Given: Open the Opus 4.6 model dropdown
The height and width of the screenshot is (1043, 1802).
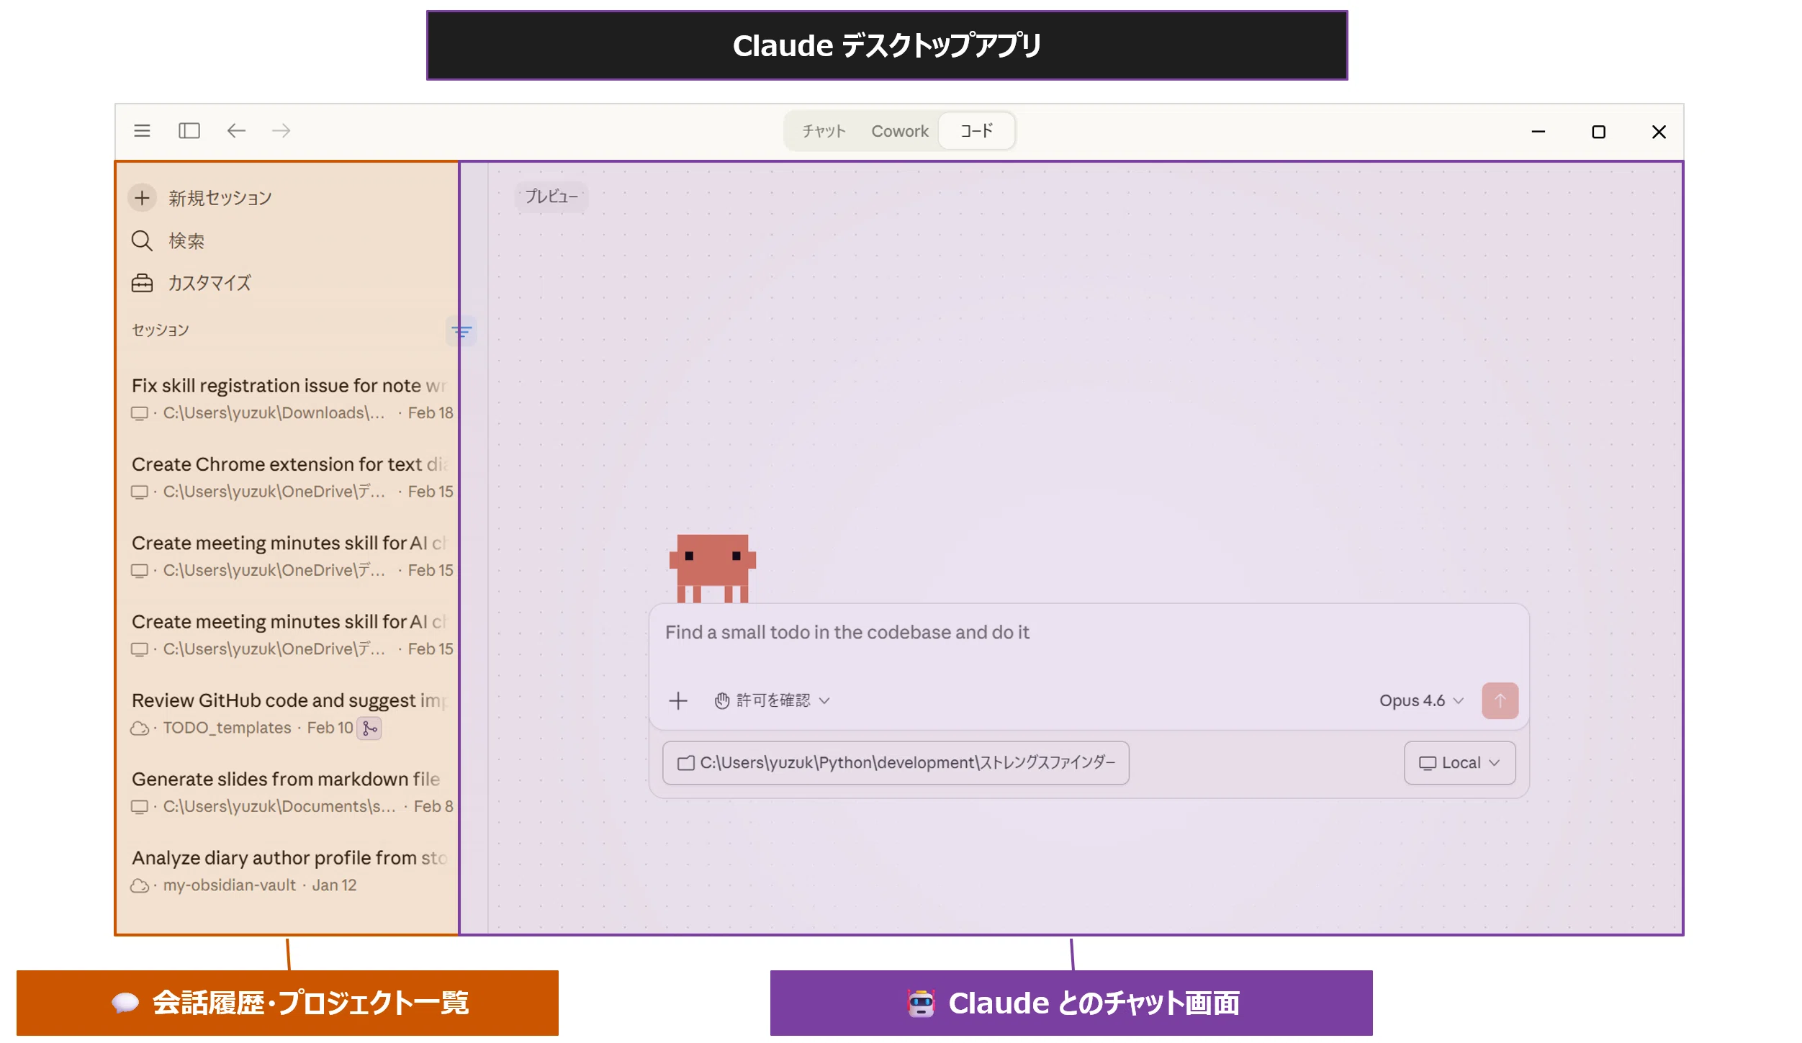Looking at the screenshot, I should tap(1421, 700).
